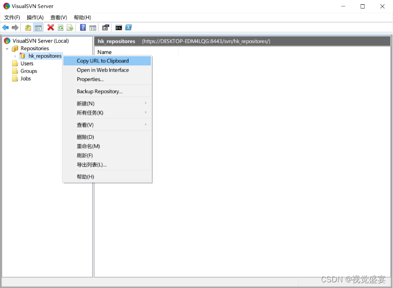
Task: Select the Users tree label
Action: 27,63
